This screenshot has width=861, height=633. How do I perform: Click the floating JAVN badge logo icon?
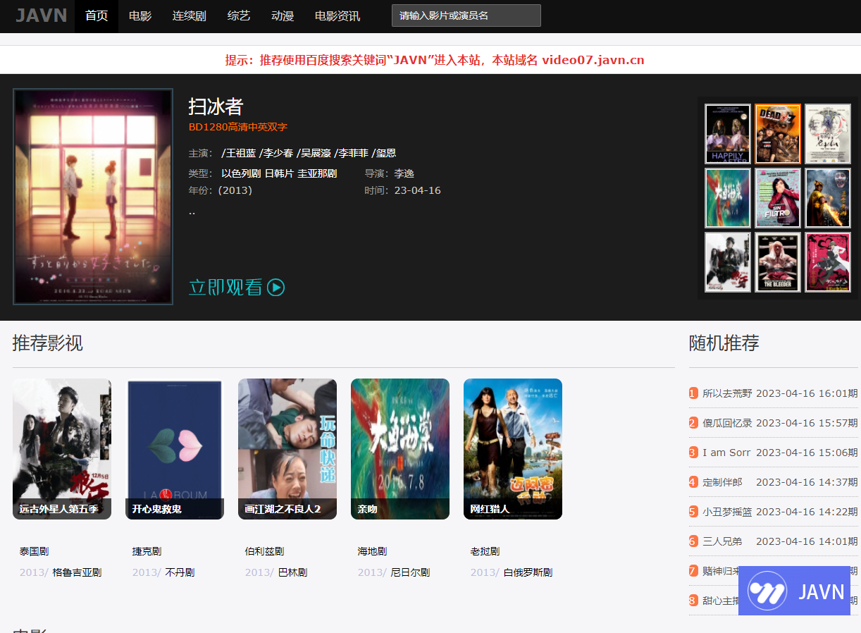click(767, 591)
